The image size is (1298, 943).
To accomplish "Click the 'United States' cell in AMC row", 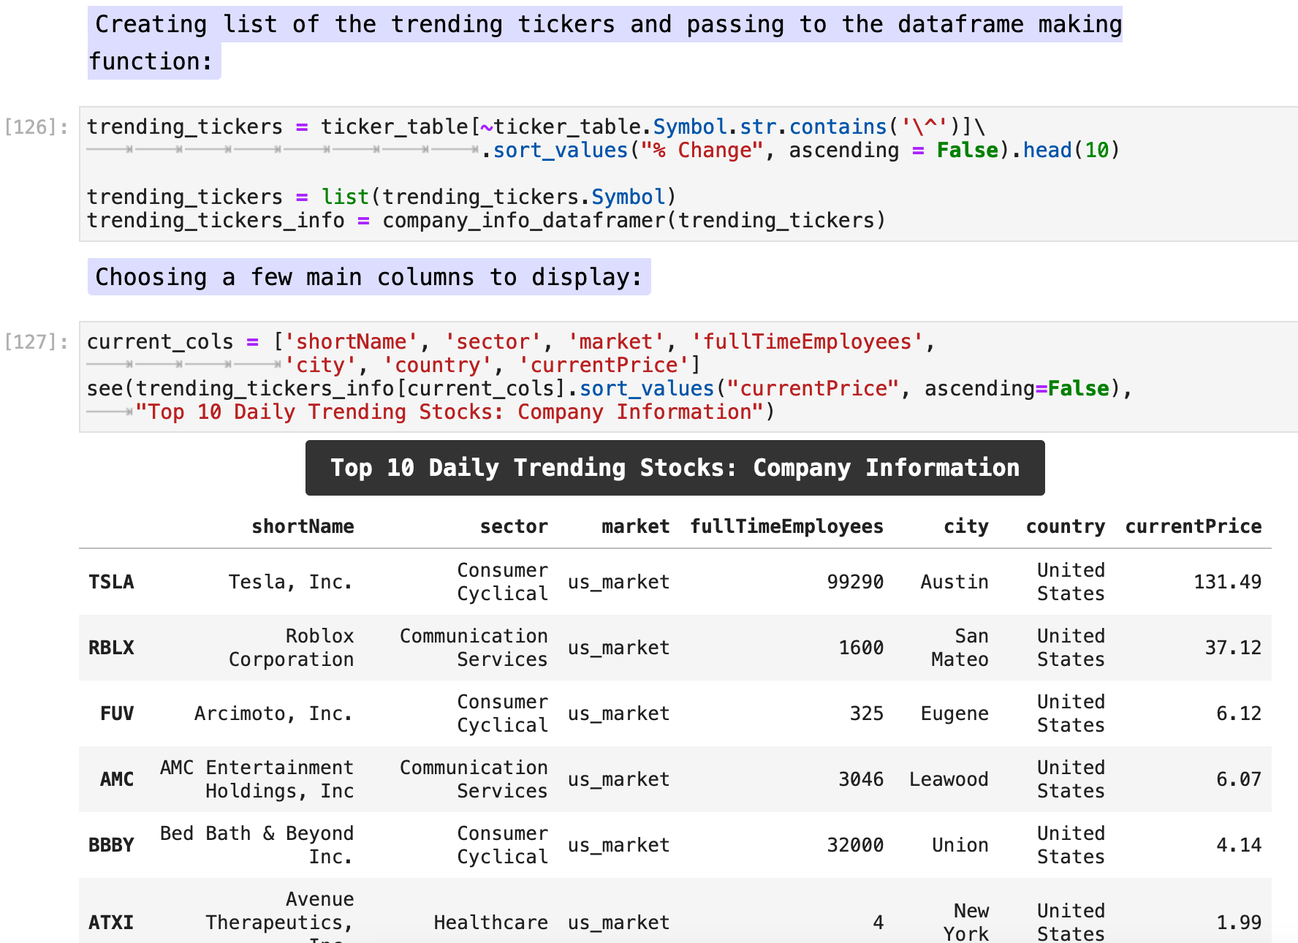I will click(x=1071, y=779).
